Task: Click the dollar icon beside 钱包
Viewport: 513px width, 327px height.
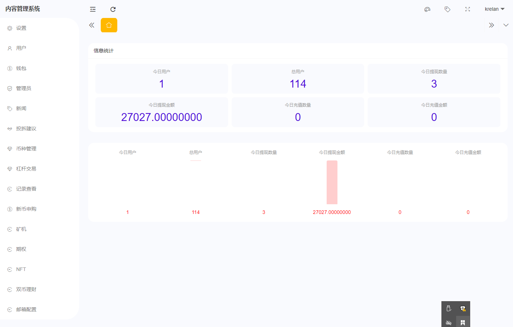Action: point(10,68)
